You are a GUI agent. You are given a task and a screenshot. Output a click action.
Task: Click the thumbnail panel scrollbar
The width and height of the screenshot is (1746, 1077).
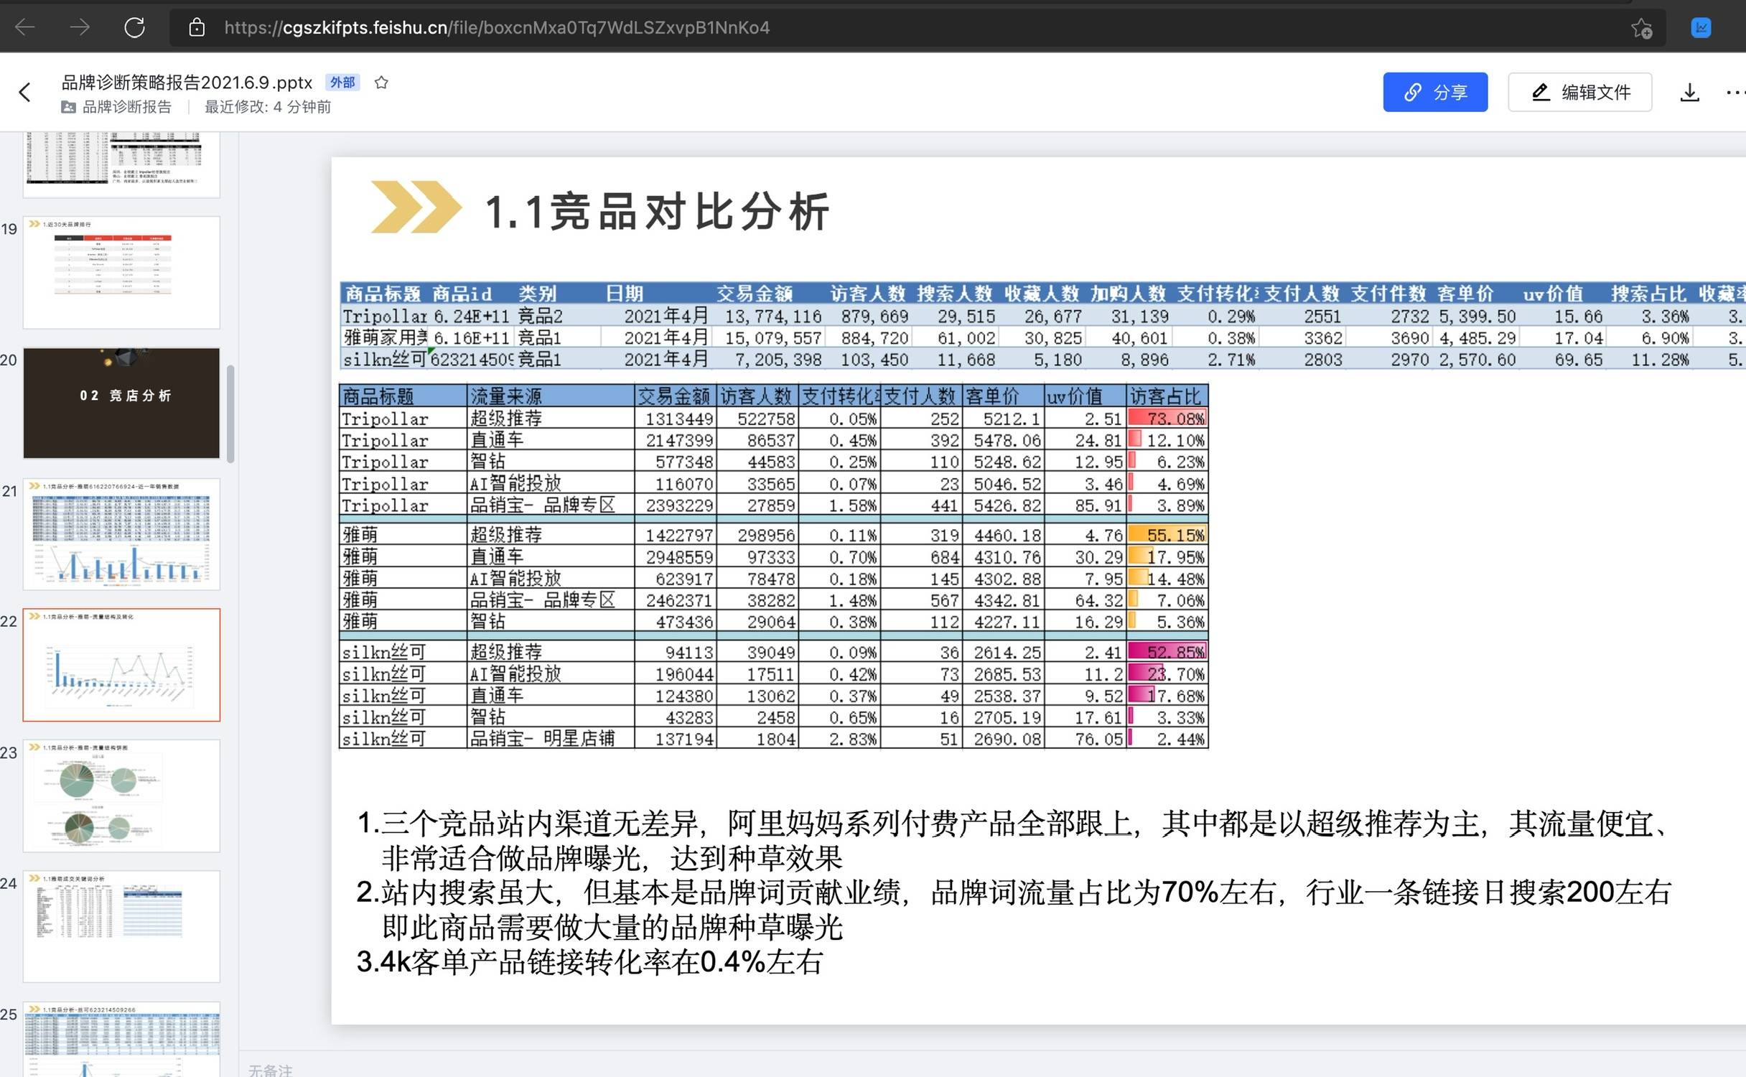[x=230, y=414]
